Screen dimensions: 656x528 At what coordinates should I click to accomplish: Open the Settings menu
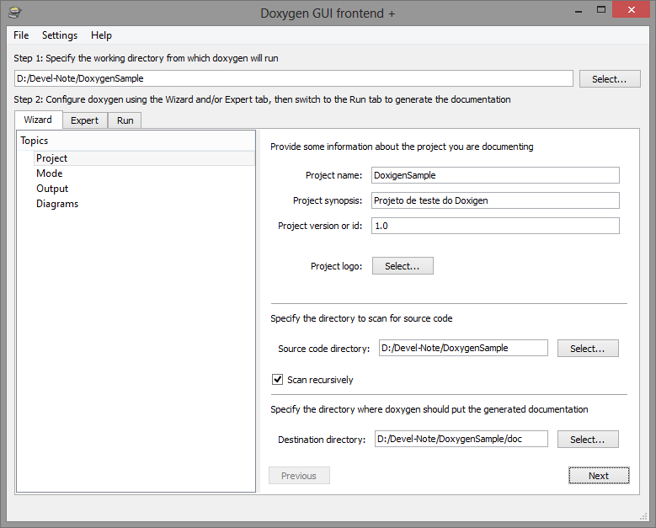60,35
